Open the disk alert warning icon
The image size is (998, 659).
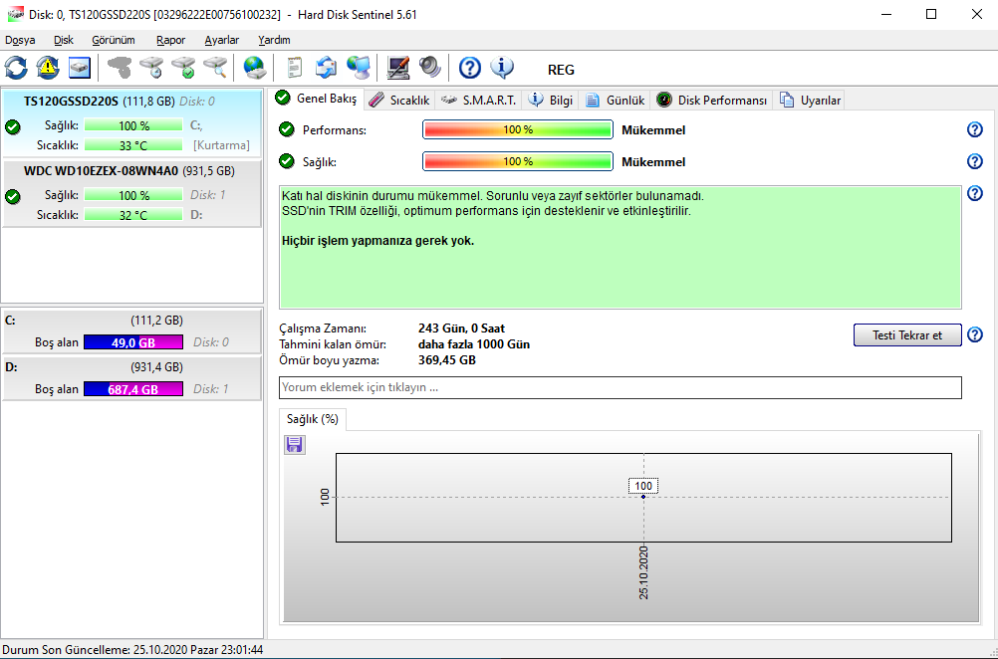(x=48, y=68)
